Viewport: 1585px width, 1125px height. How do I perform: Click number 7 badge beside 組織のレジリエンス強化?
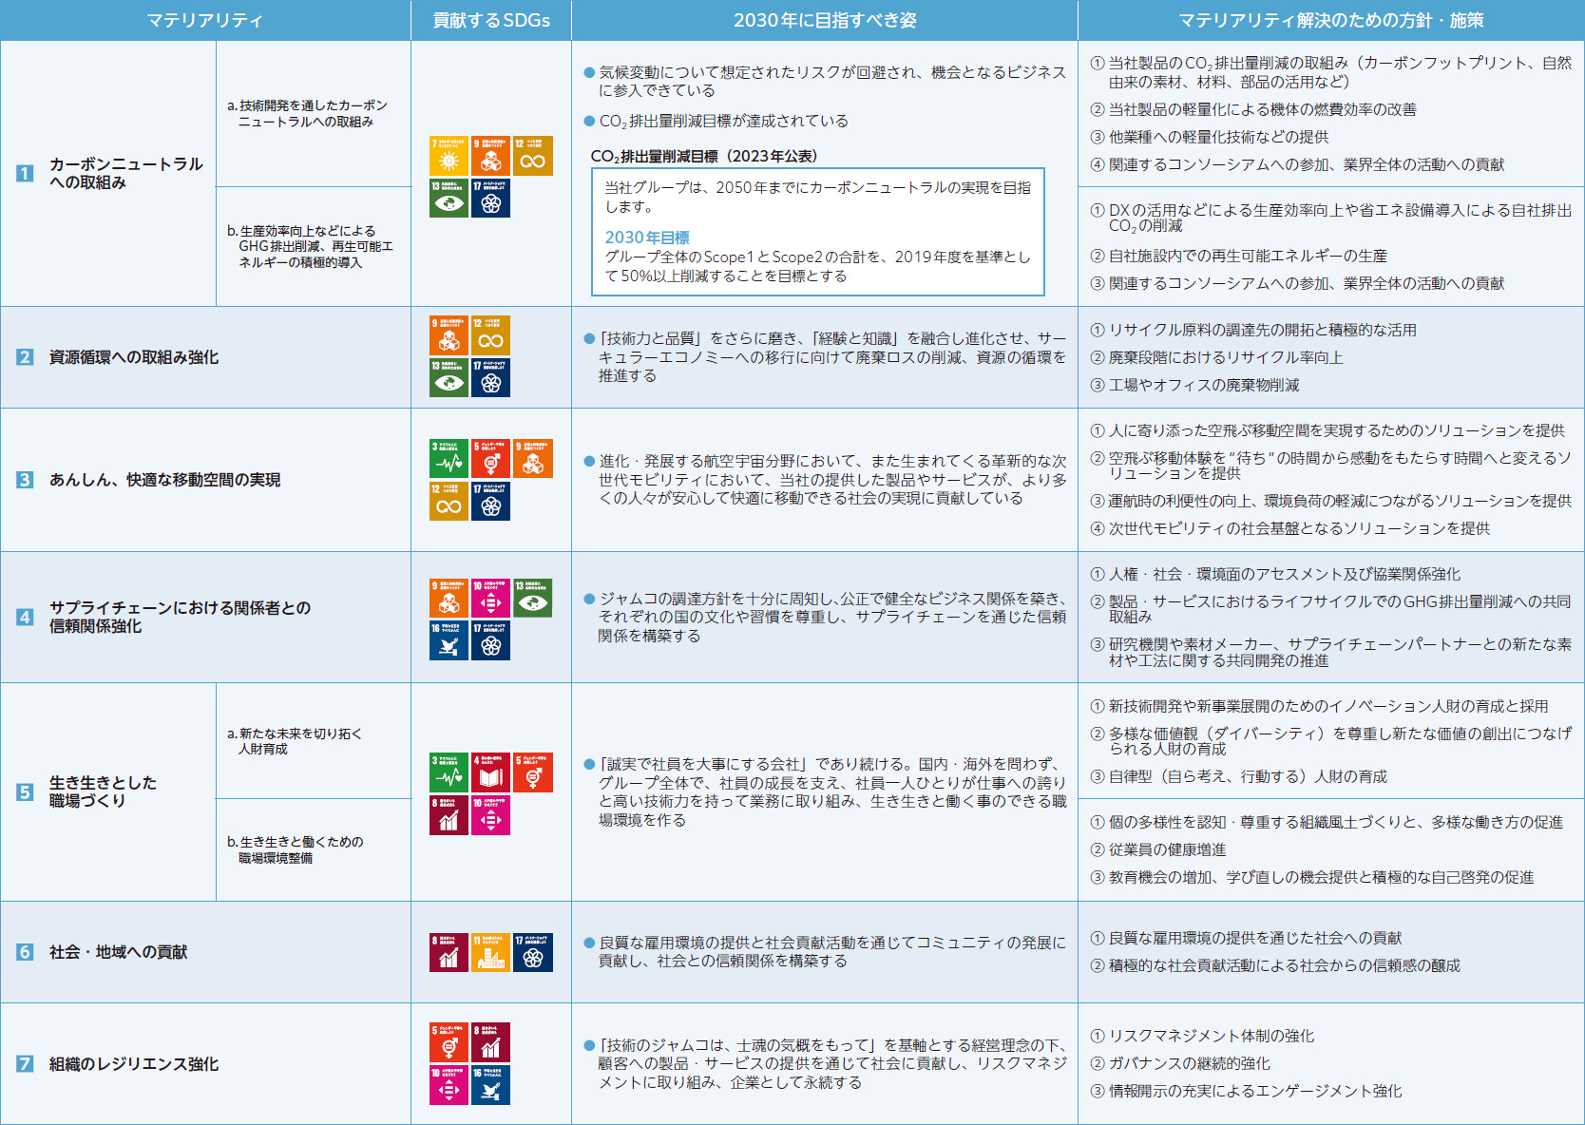click(x=25, y=1064)
